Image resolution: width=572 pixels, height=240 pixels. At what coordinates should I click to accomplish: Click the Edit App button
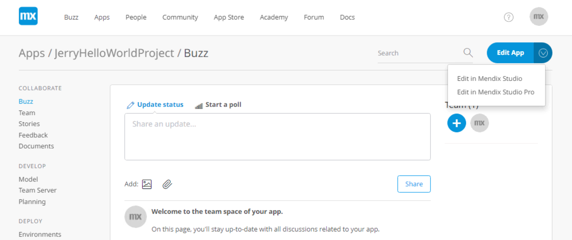tap(510, 53)
